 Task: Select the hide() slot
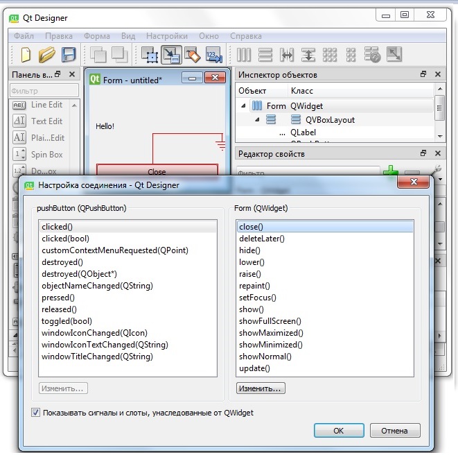[x=325, y=250]
